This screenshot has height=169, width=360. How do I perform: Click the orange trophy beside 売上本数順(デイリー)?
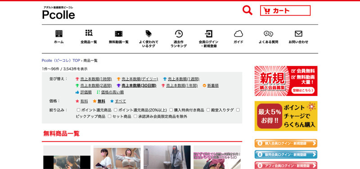[118, 79]
